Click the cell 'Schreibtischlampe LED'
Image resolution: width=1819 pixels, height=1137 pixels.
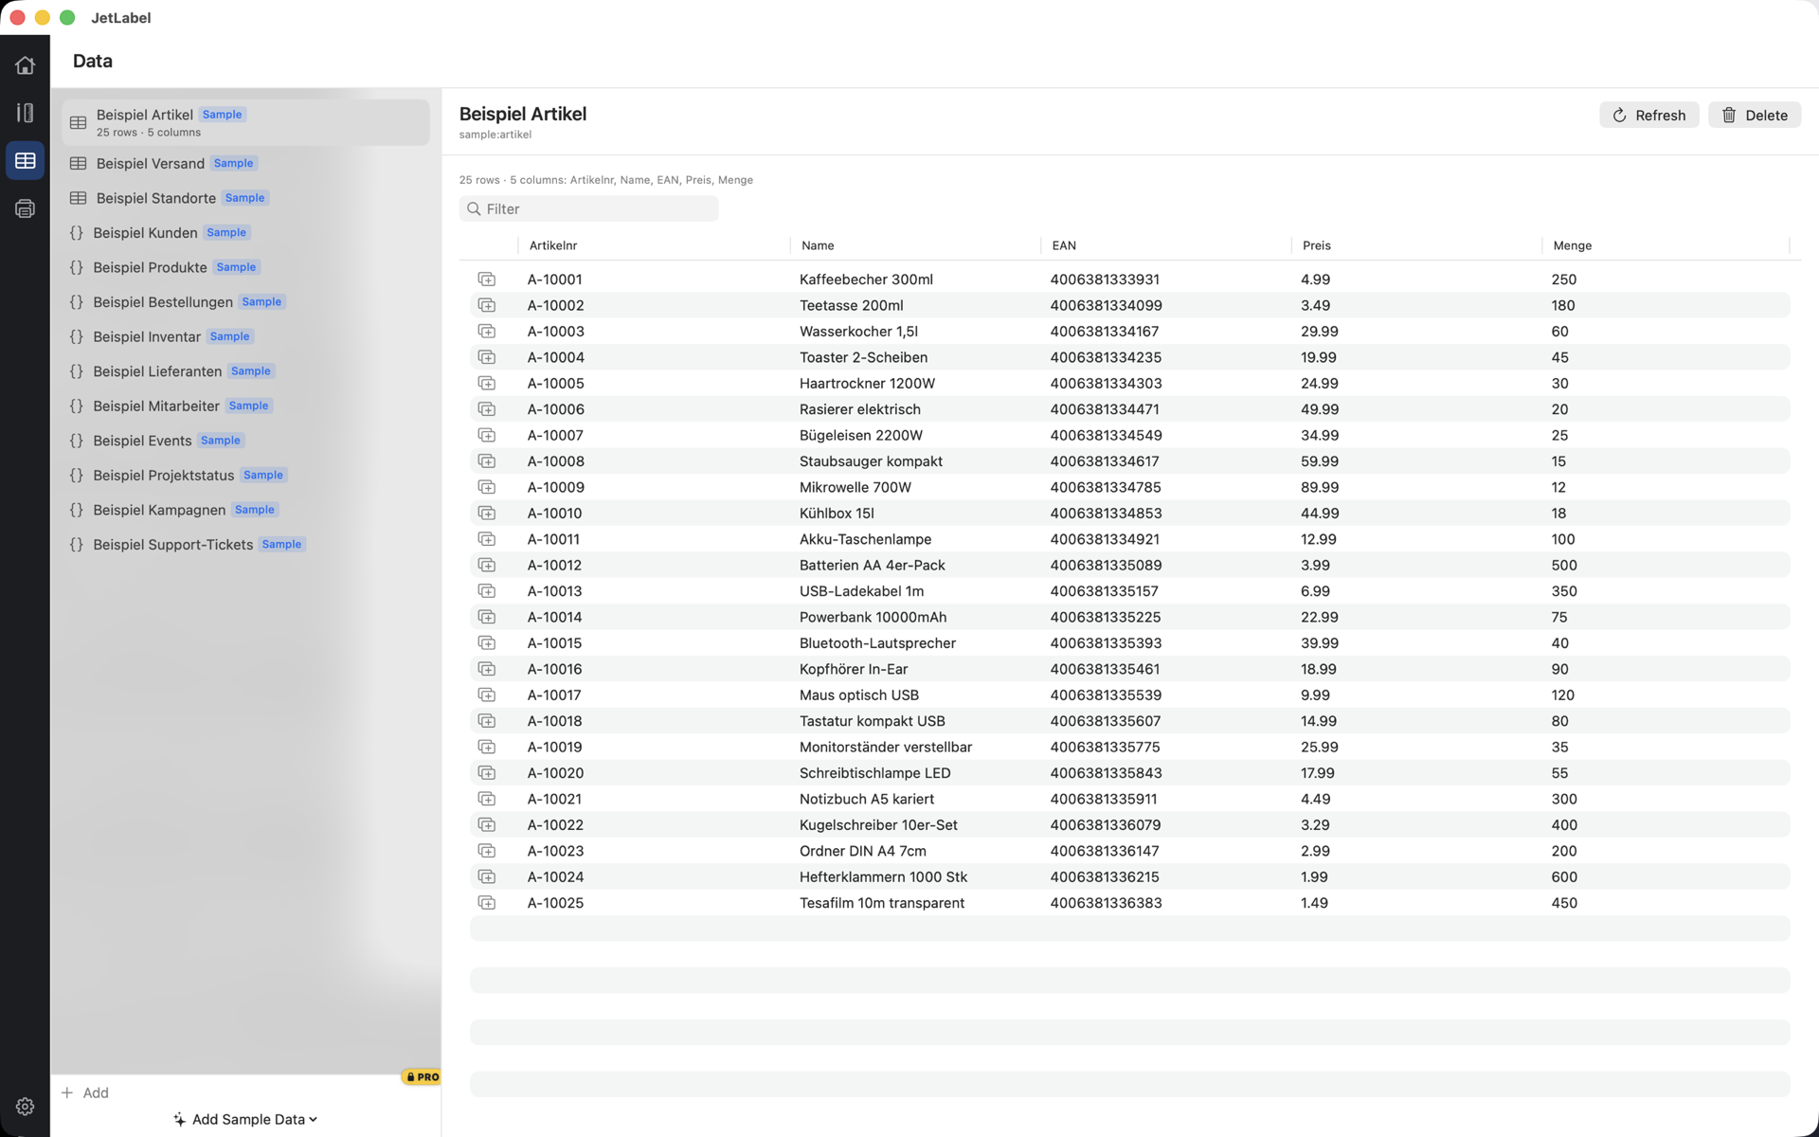(x=874, y=773)
